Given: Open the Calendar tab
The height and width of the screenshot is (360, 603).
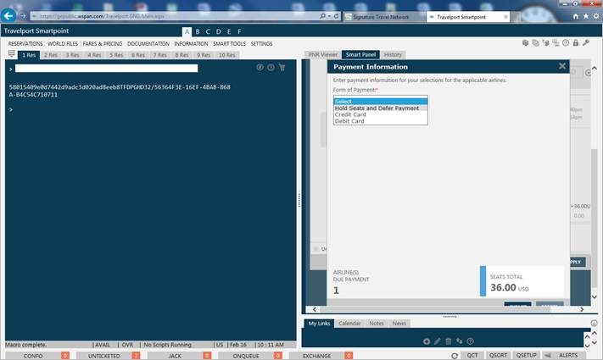Looking at the screenshot, I should coord(349,323).
